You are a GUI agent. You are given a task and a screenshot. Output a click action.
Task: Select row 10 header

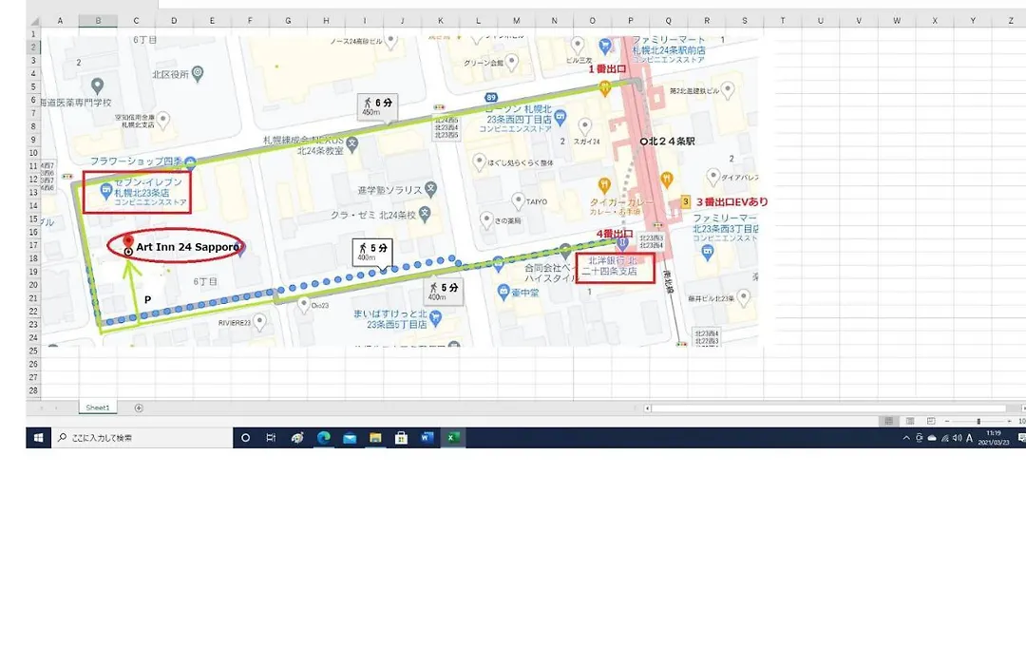(33, 153)
